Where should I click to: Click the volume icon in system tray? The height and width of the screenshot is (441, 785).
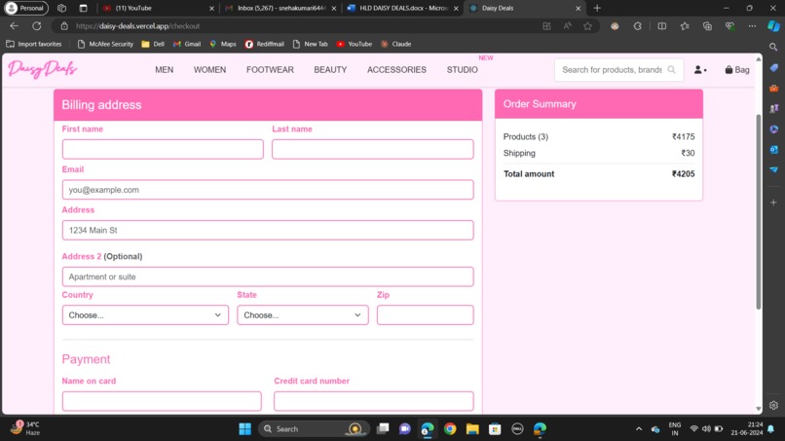(x=706, y=429)
